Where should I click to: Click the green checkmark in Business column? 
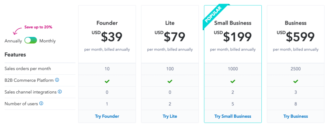(296, 81)
